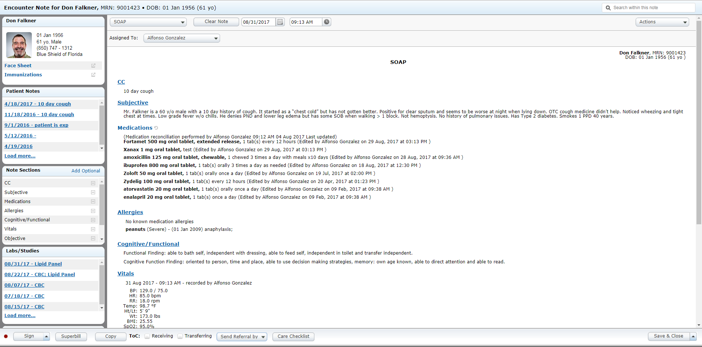
Task: Open Immunizations pop-out icon
Action: [93, 75]
